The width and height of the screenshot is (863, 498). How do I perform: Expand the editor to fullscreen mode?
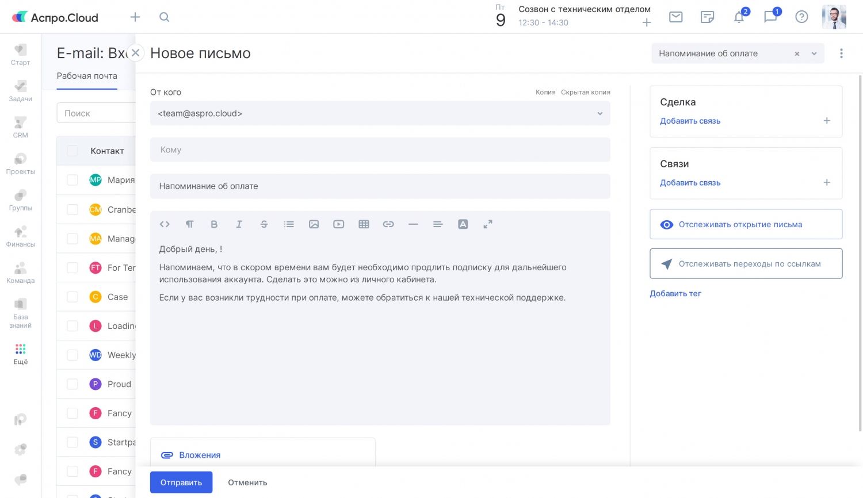(488, 224)
